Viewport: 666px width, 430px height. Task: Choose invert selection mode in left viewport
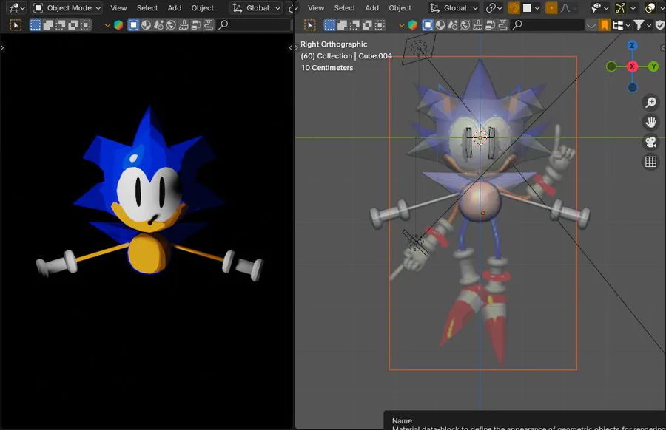tap(73, 25)
